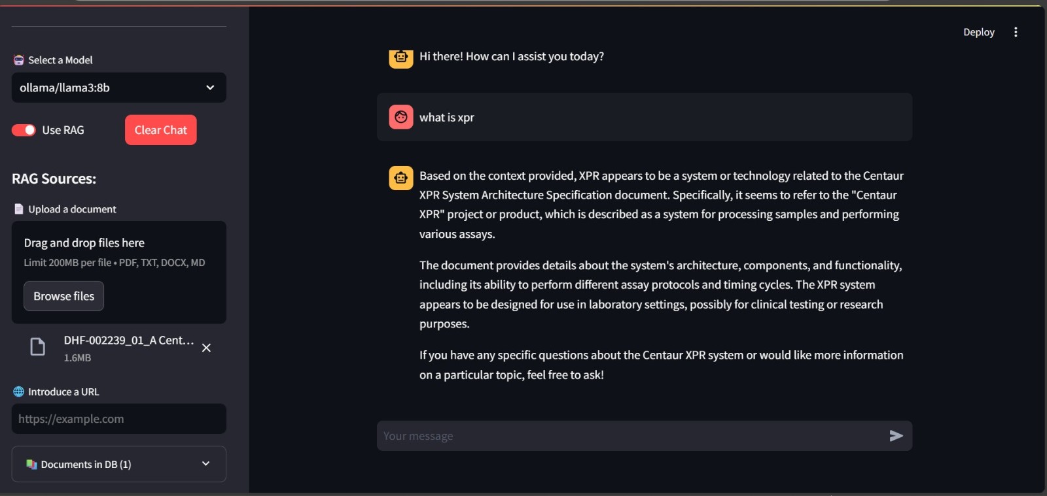
Task: Expand the Documents in DB (1) section
Action: tap(119, 464)
